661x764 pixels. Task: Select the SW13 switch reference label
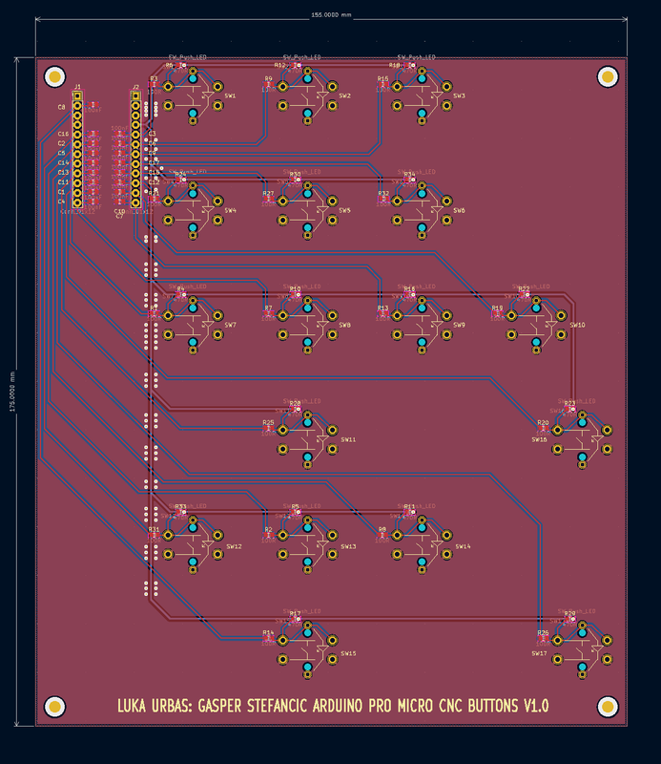pos(348,546)
